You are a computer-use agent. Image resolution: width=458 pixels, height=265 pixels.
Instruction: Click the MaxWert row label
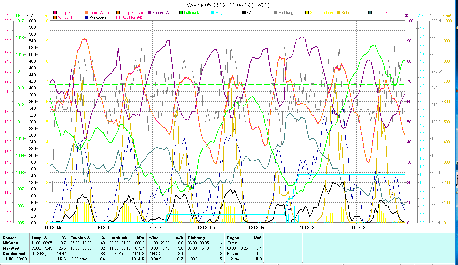coord(10,248)
